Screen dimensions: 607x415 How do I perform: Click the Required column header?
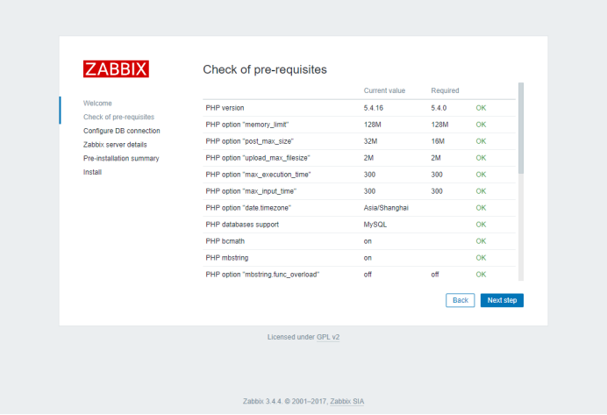[445, 90]
